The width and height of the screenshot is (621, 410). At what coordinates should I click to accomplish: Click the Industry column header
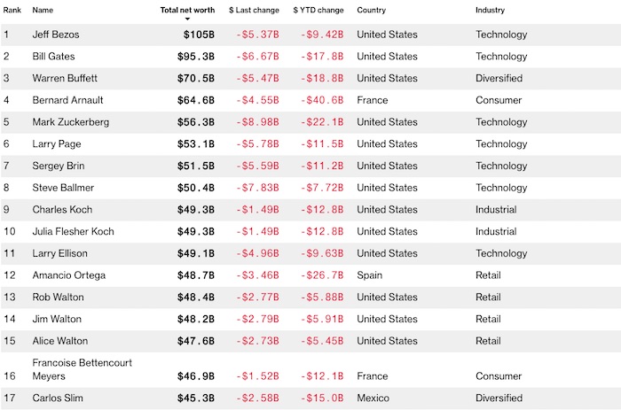[x=490, y=11]
